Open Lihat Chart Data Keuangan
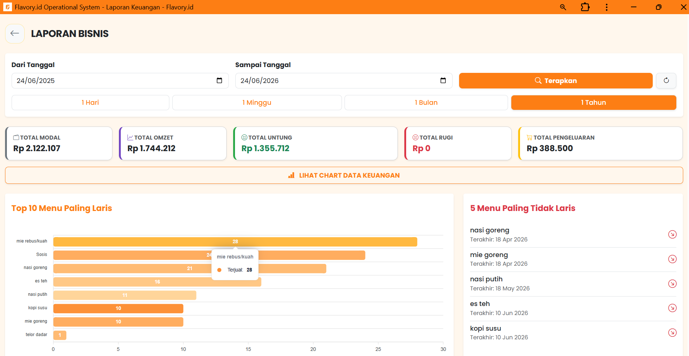Image resolution: width=689 pixels, height=356 pixels. (344, 175)
